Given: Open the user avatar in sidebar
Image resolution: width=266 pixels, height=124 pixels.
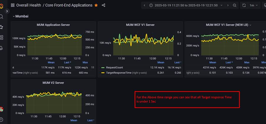Looking at the screenshot, I should (x=1, y=110).
